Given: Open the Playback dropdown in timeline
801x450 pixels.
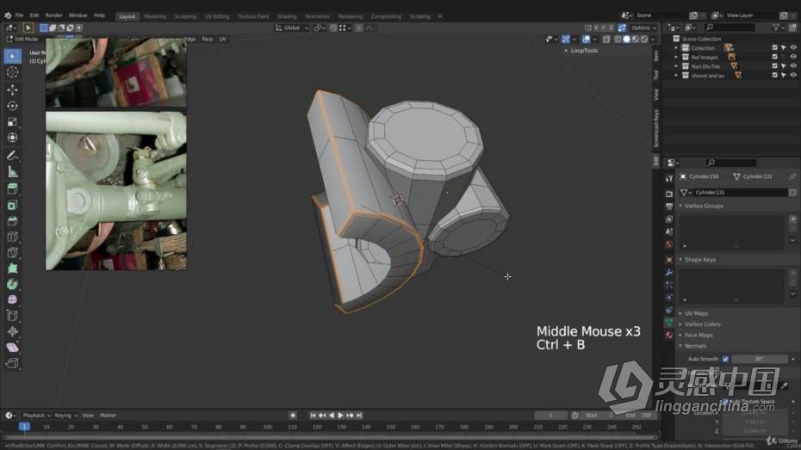Looking at the screenshot, I should 36,416.
